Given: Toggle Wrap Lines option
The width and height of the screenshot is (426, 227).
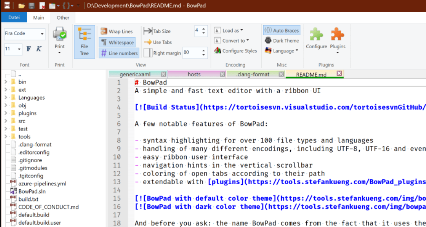Looking at the screenshot, I should pyautogui.click(x=117, y=32).
